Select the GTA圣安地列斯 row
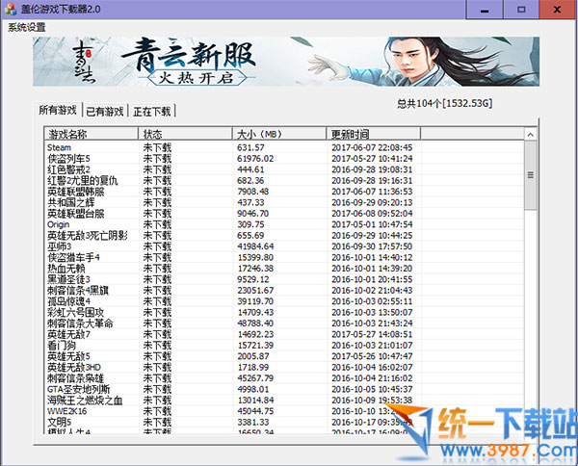Image resolution: width=578 pixels, height=466 pixels. tap(81, 388)
